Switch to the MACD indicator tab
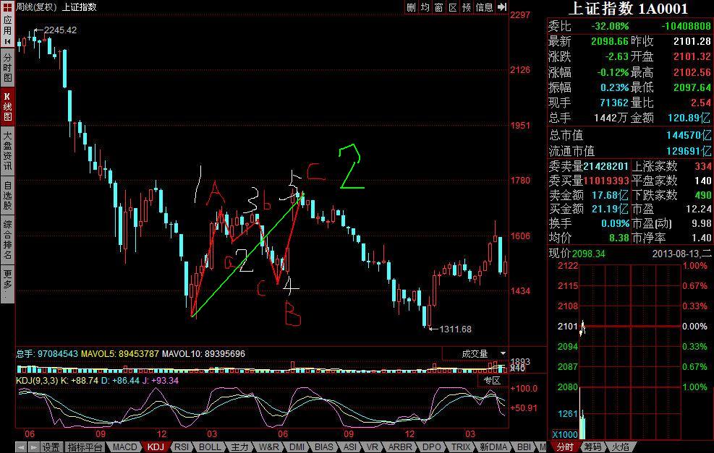 (124, 446)
